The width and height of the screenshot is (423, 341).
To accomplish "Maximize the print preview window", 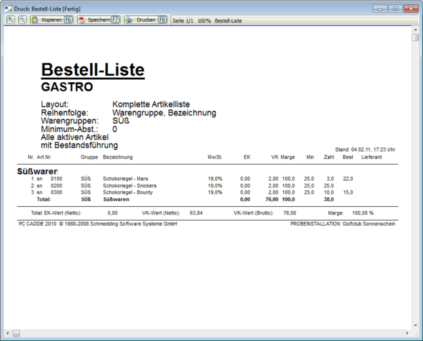I will coord(395,9).
